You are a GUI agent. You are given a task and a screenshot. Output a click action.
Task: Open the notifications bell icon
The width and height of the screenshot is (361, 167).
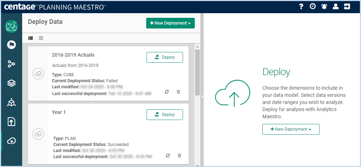(324, 6)
